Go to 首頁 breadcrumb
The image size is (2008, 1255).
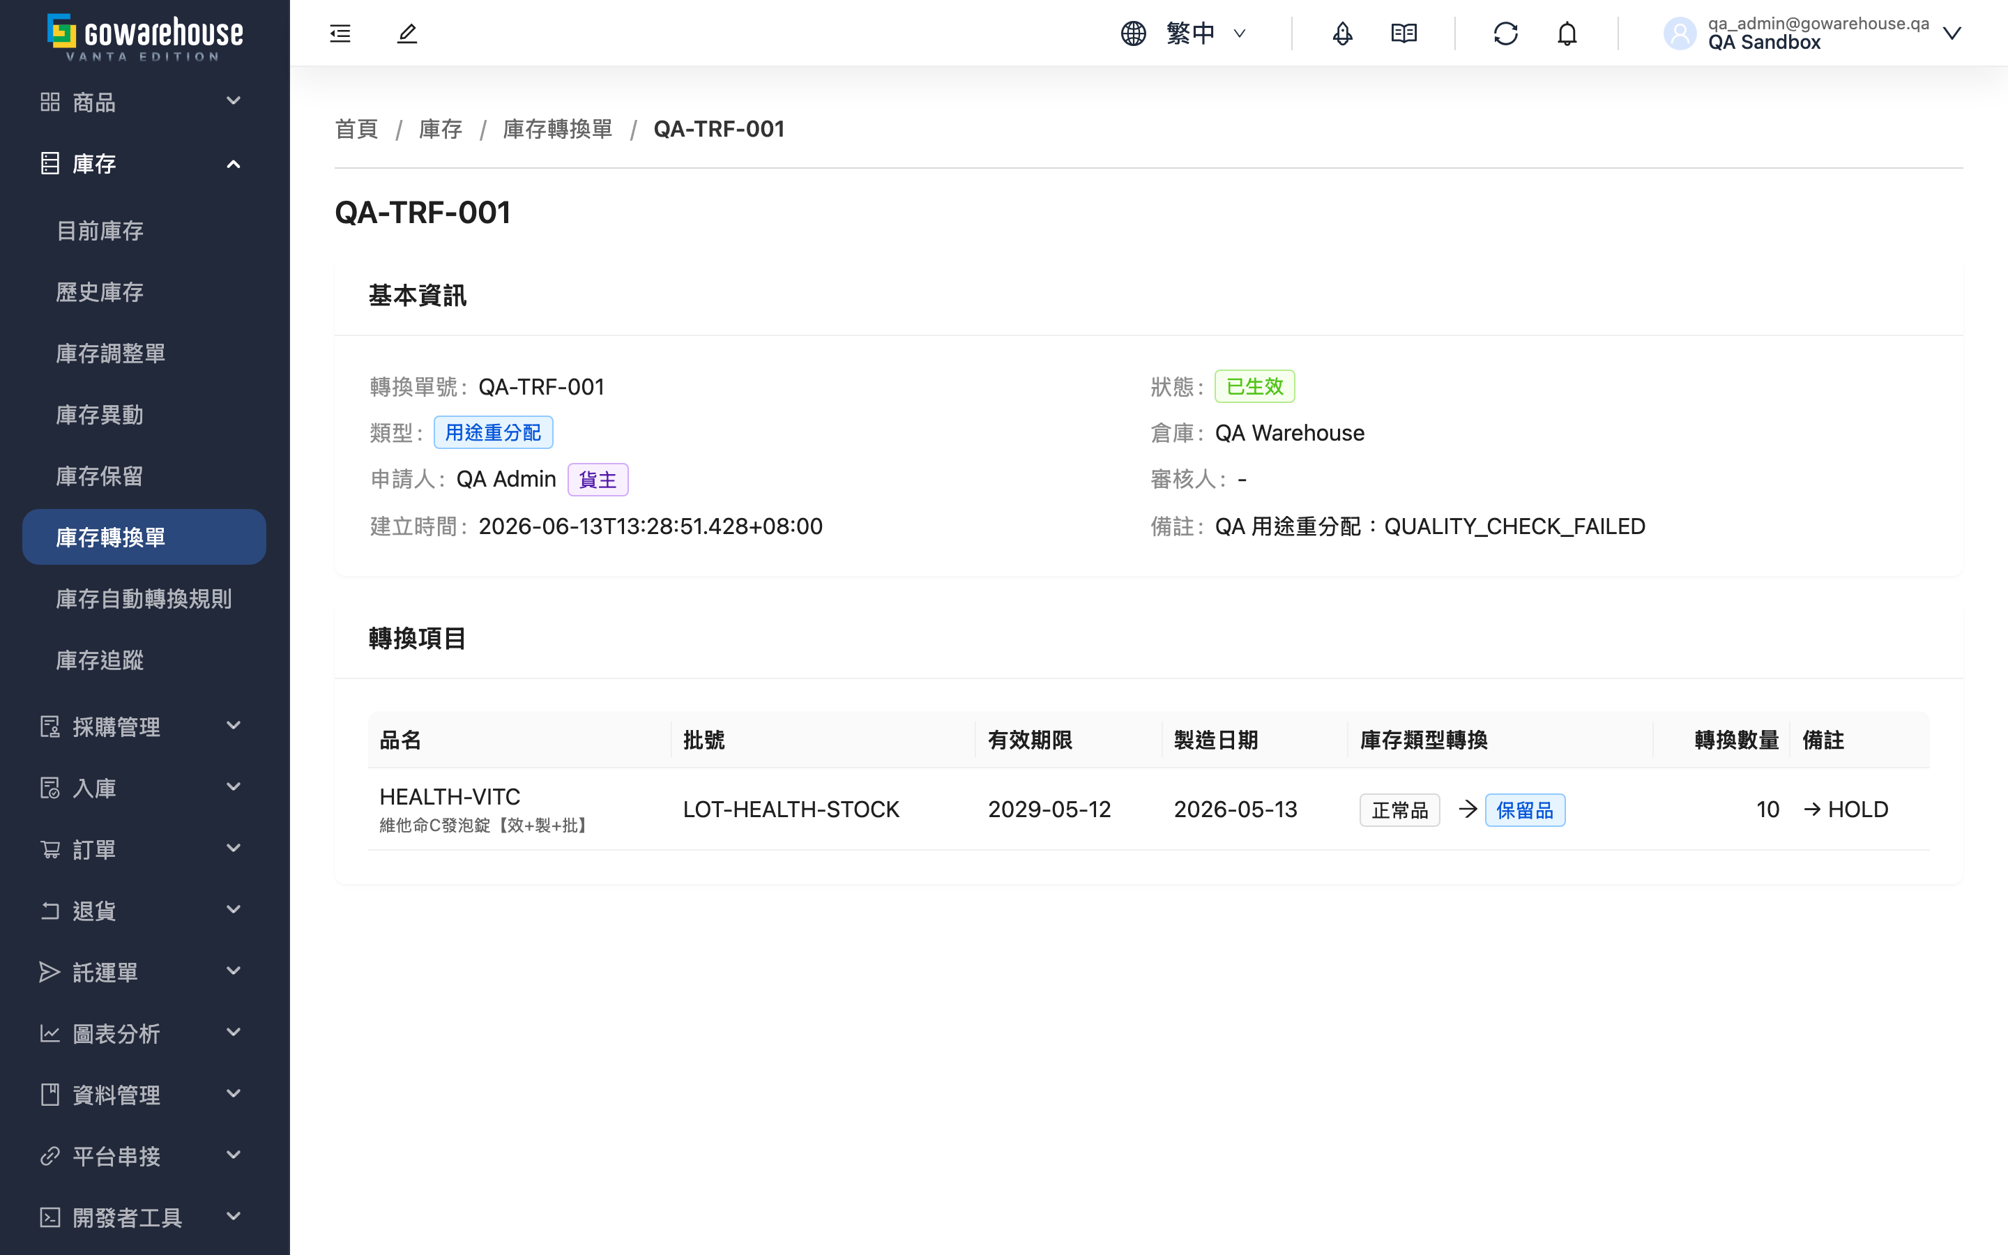click(x=356, y=130)
